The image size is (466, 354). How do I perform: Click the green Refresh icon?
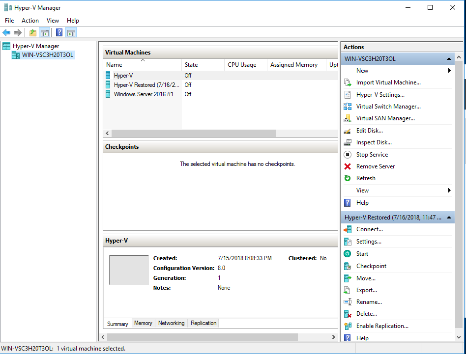[348, 178]
